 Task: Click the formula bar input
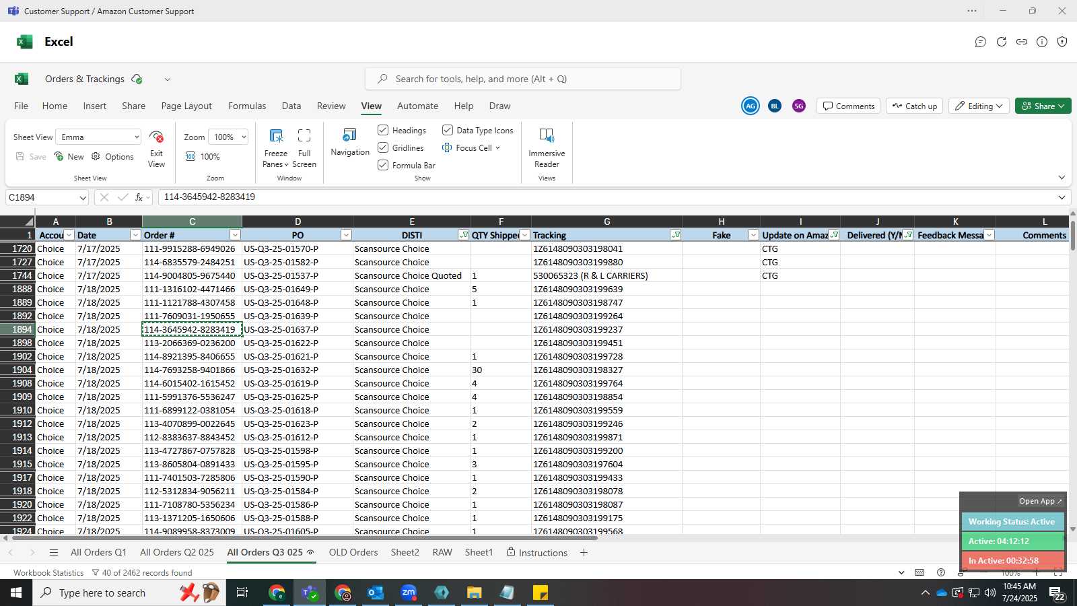(x=606, y=197)
